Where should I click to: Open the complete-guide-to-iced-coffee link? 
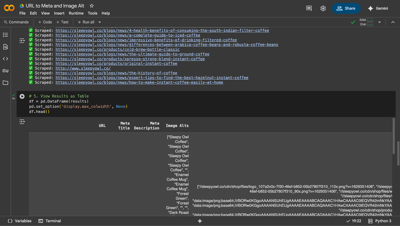(x=128, y=35)
